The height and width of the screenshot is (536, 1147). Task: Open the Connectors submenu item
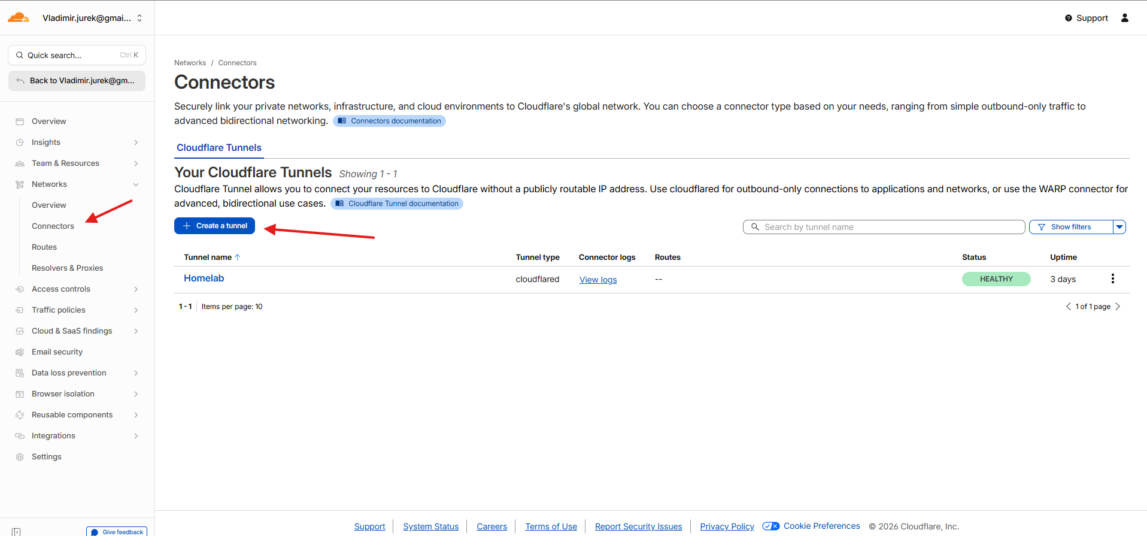click(x=53, y=226)
